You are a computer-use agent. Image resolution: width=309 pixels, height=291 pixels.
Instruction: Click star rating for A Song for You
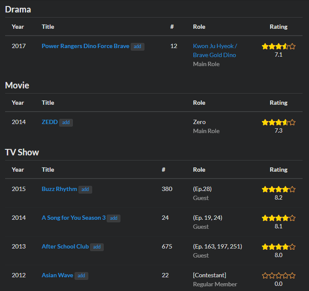[x=278, y=218]
